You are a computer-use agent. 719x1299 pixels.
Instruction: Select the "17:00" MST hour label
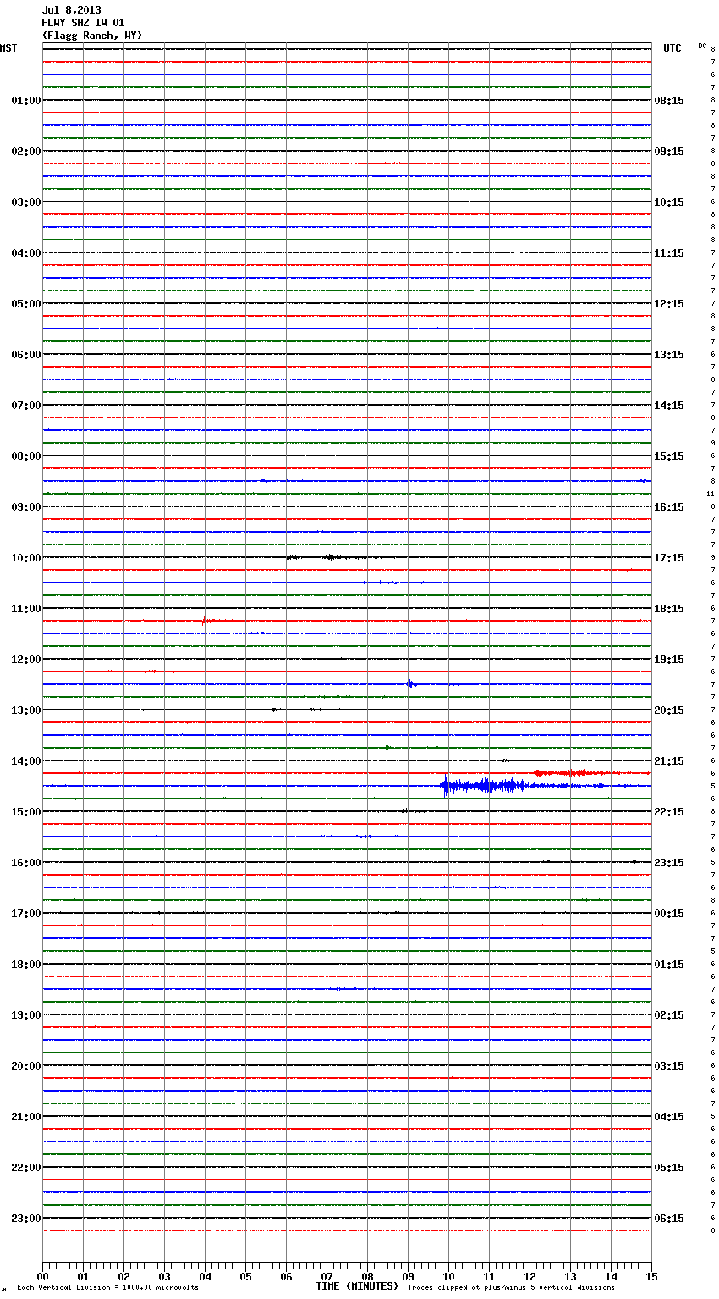coord(26,914)
